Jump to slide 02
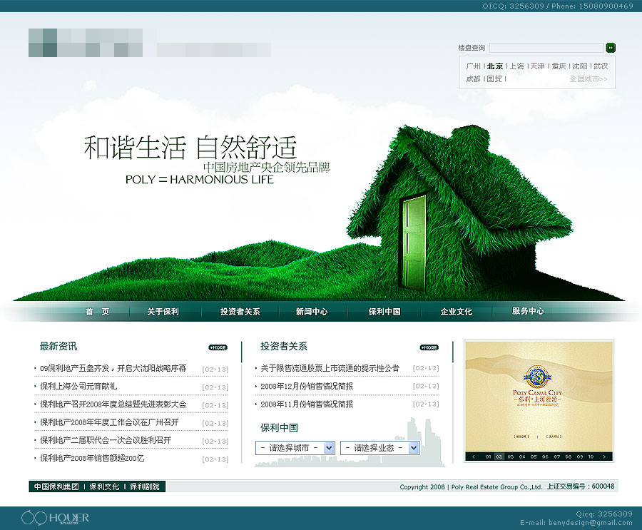The image size is (642, 530). pos(499,457)
